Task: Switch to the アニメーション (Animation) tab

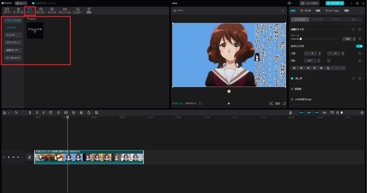Action: click(x=332, y=10)
